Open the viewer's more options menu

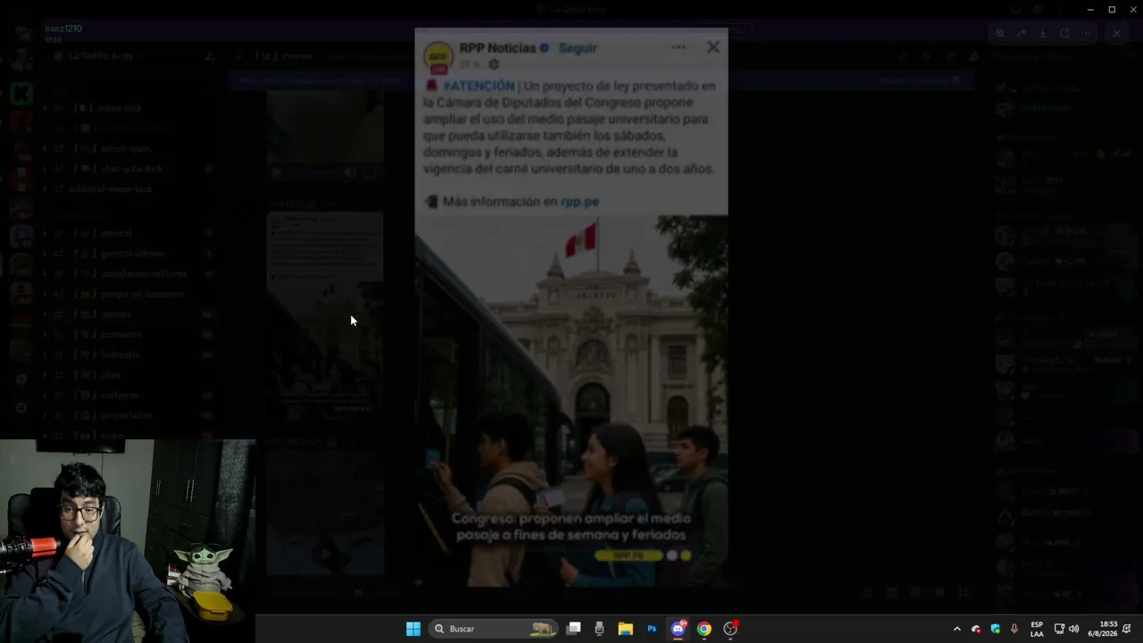(1086, 33)
